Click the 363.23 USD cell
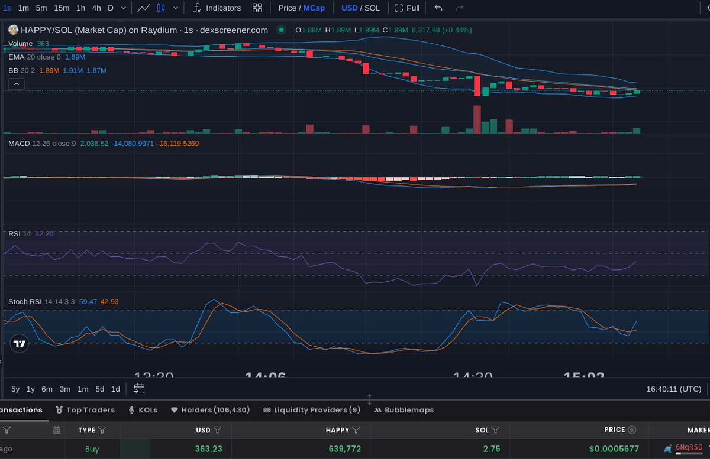Viewport: 710px width, 459px height. (208, 449)
